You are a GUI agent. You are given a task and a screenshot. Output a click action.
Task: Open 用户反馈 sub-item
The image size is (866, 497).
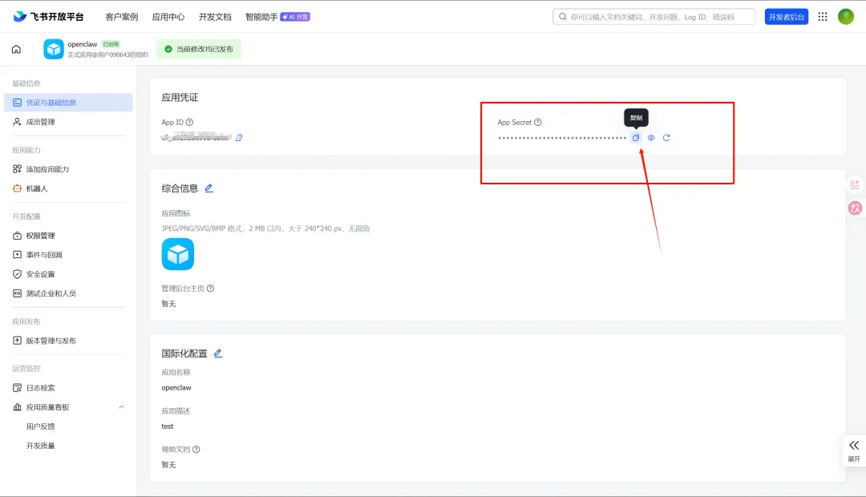click(x=40, y=426)
